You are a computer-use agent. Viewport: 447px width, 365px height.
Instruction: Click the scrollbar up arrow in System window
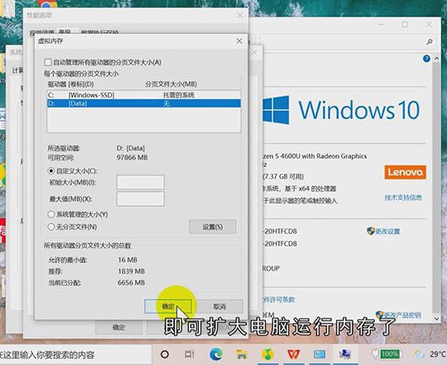click(436, 59)
